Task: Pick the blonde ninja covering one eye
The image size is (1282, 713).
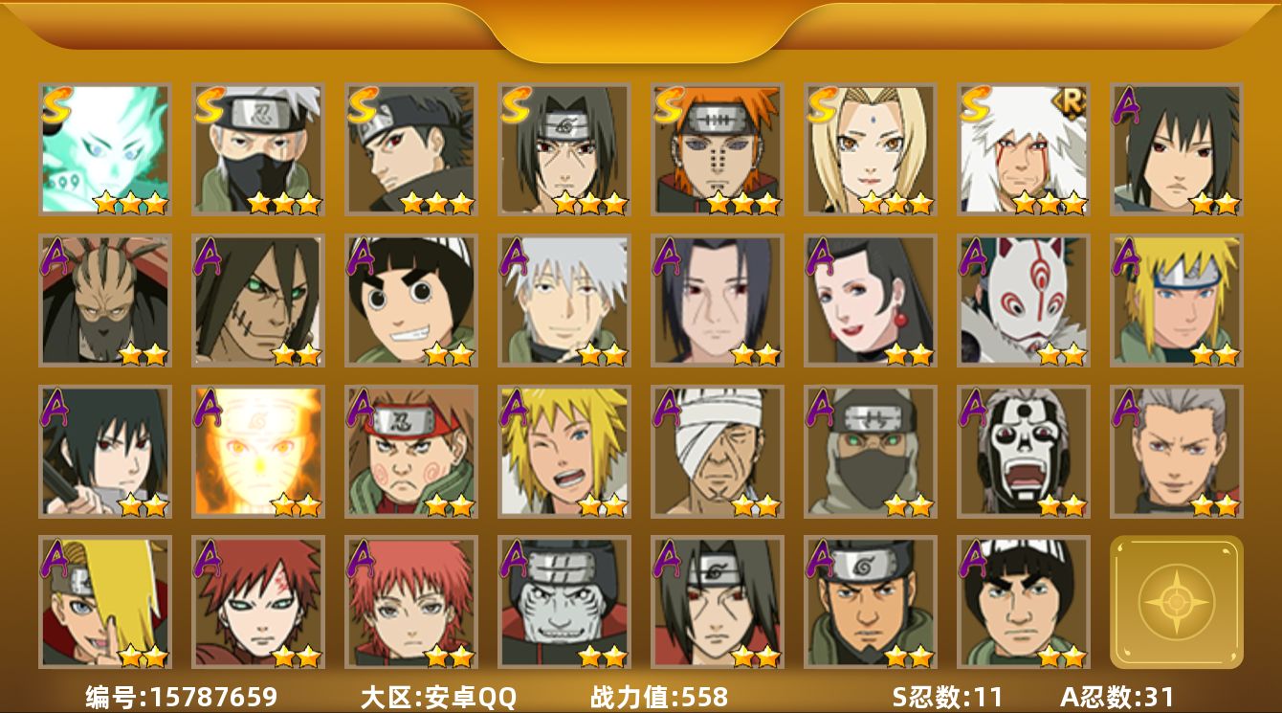Action: [x=105, y=602]
